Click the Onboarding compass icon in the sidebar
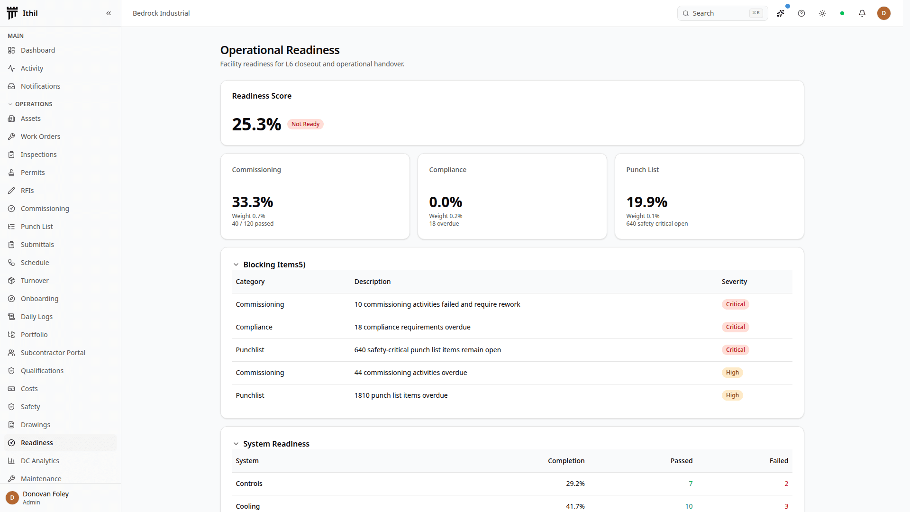Image resolution: width=910 pixels, height=512 pixels. pos(11,299)
